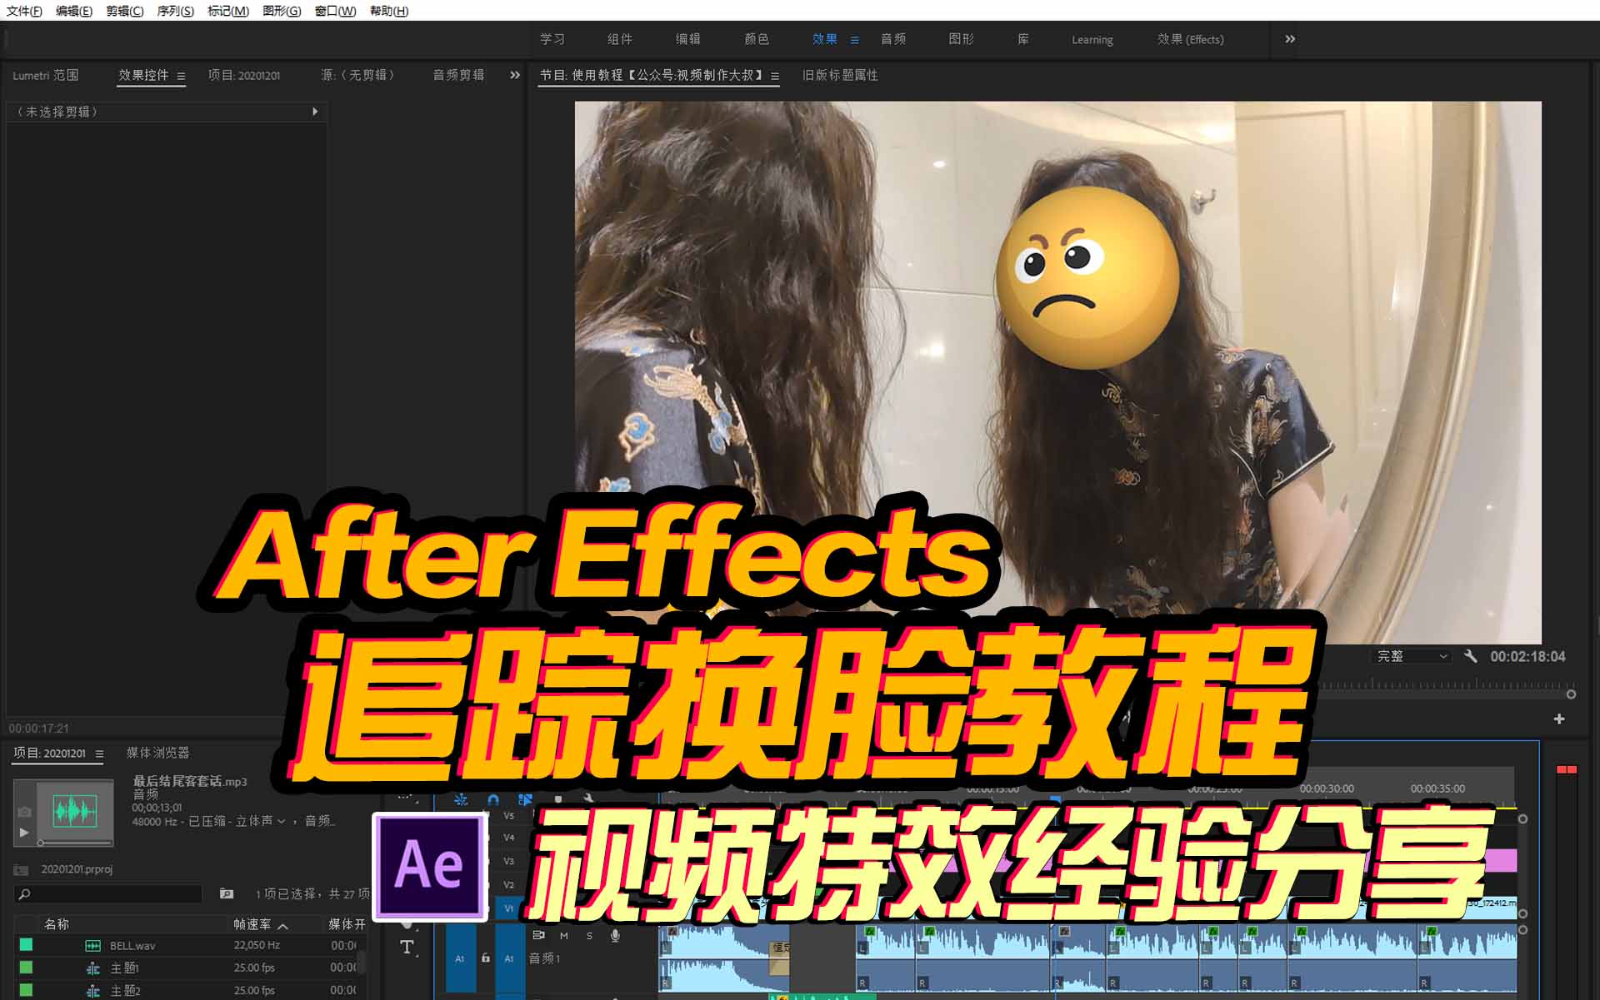Image resolution: width=1600 pixels, height=1000 pixels.
Task: Open the Lumetri 范围 panel tab
Action: 46,75
